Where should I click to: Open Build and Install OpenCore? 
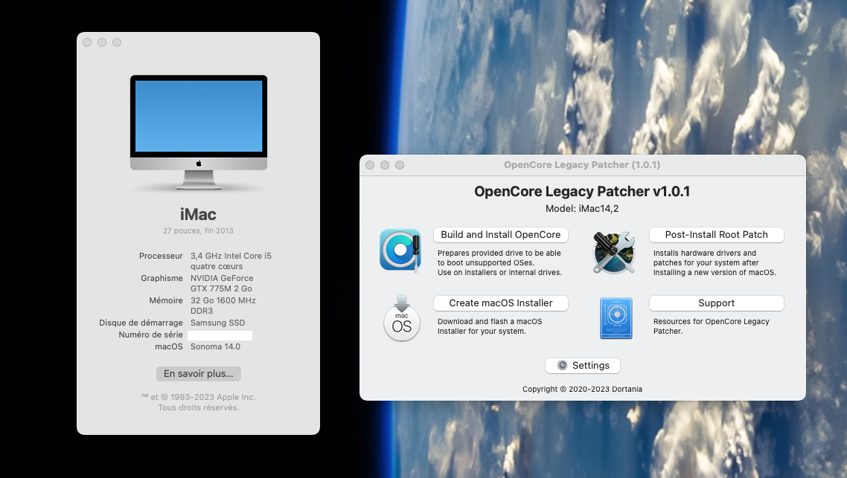[x=501, y=235]
